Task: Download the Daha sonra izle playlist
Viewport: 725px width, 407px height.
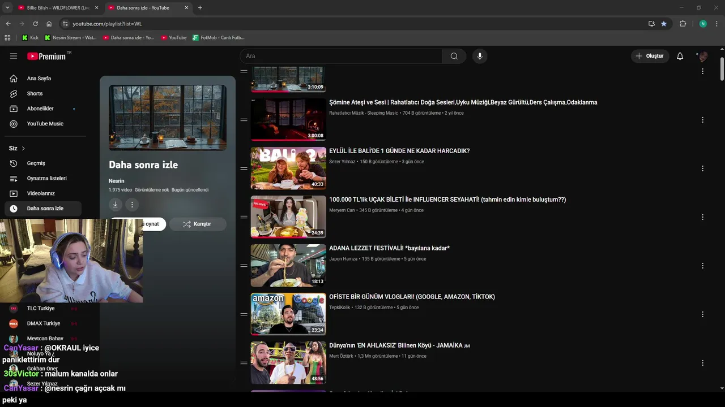Action: [x=115, y=205]
